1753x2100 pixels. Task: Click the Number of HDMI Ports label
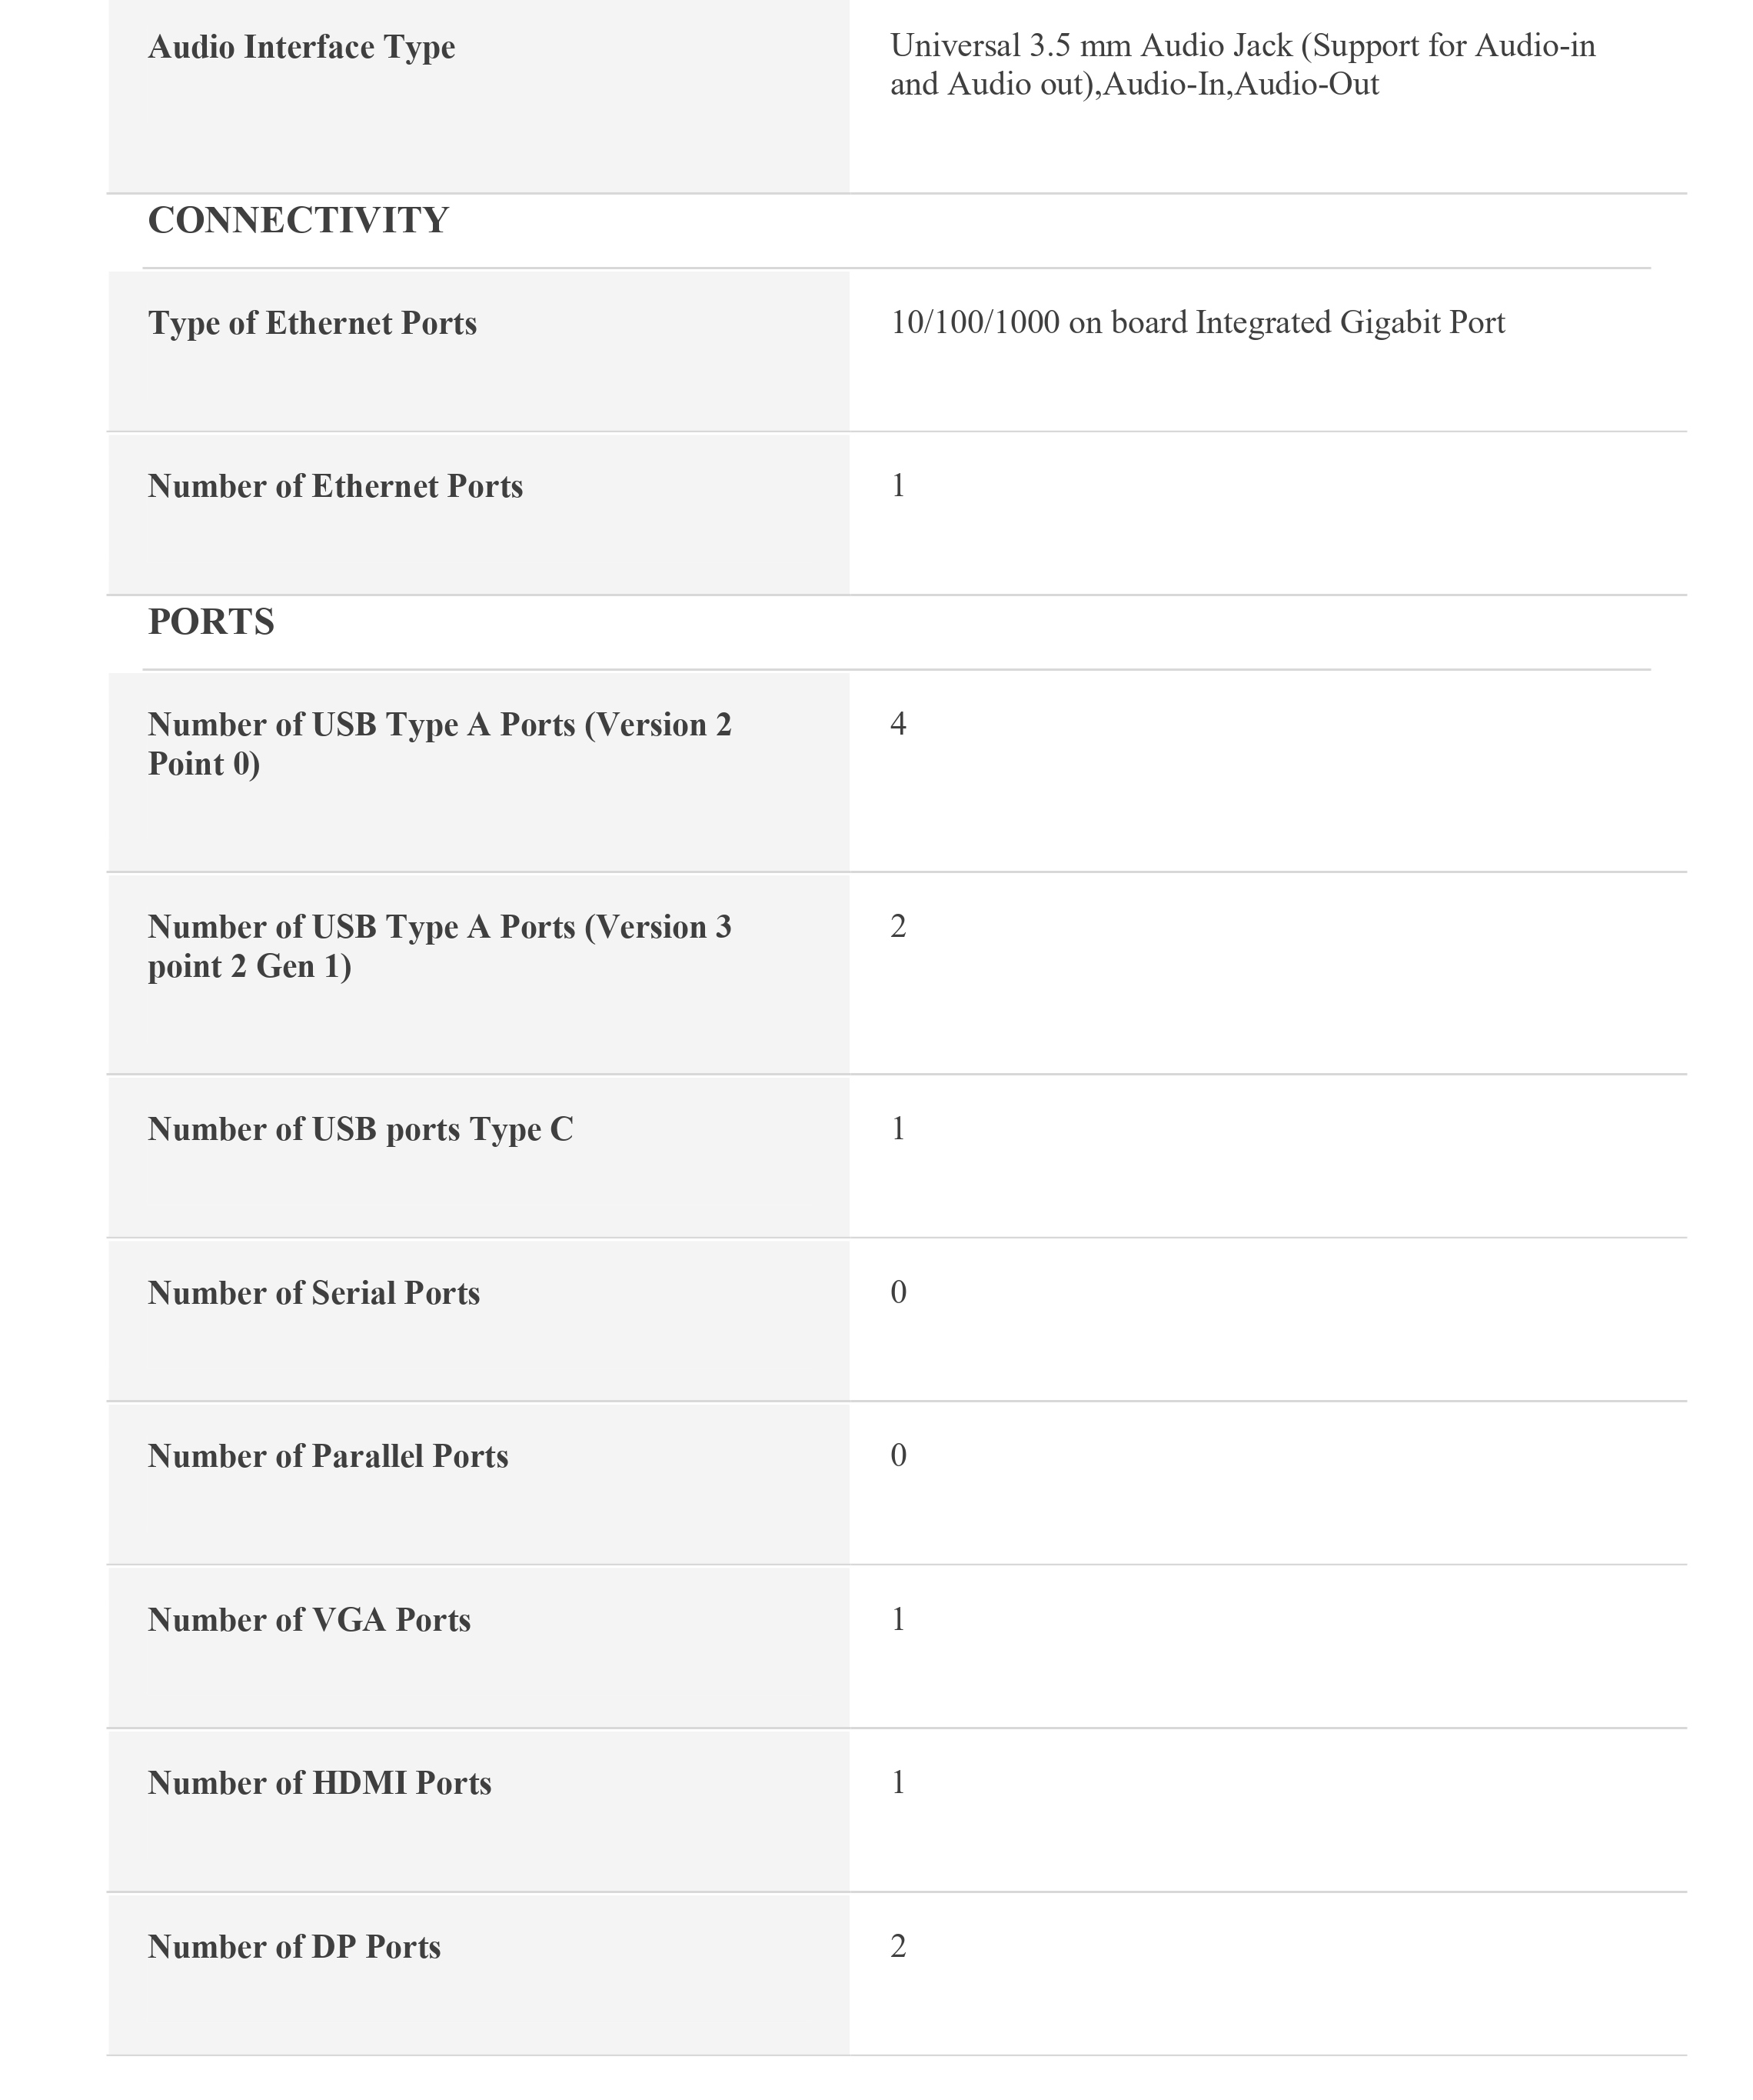[319, 1783]
